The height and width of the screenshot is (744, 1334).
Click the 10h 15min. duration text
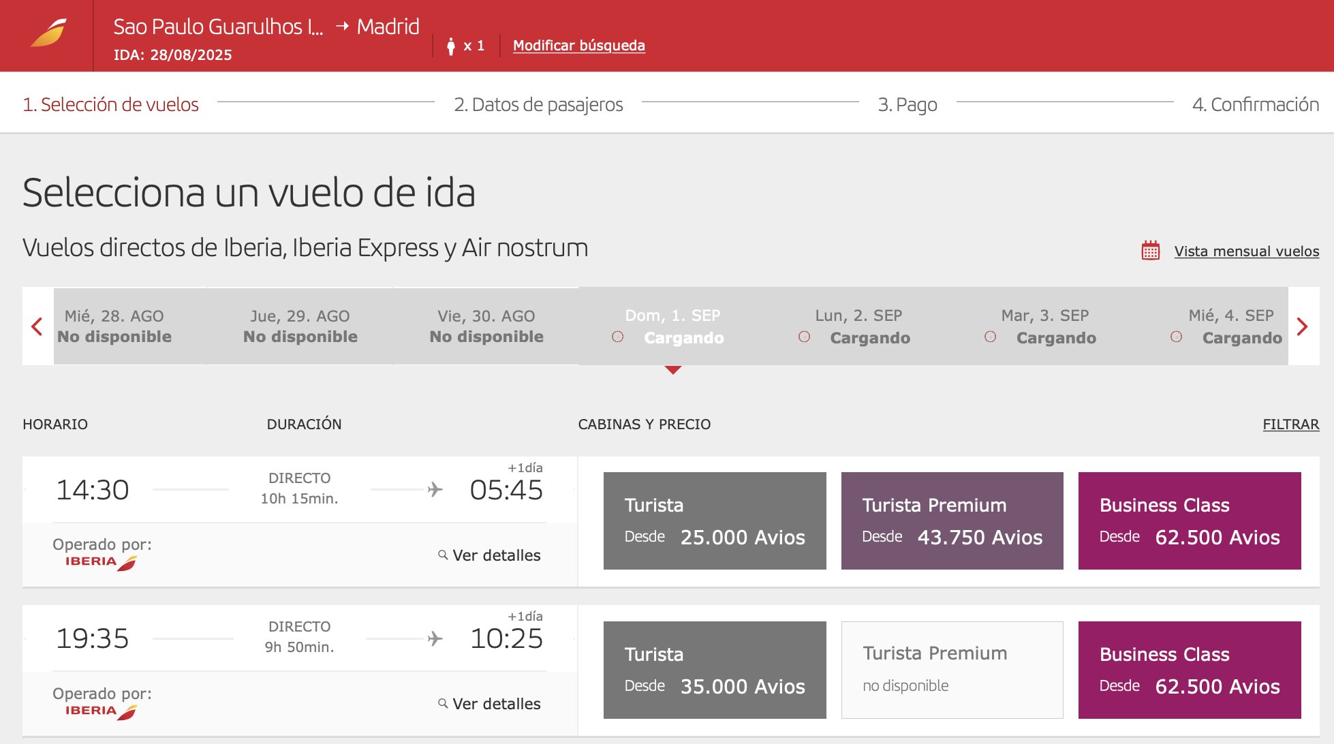click(x=299, y=499)
